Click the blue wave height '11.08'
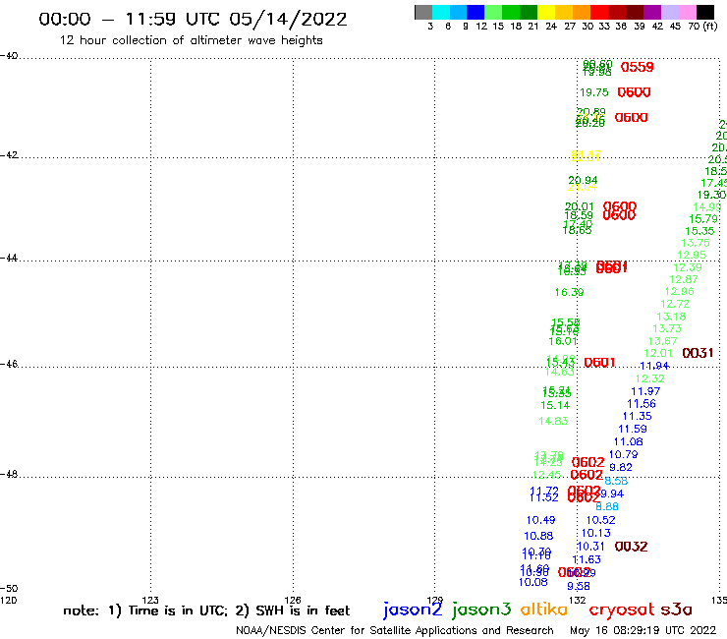 [628, 442]
